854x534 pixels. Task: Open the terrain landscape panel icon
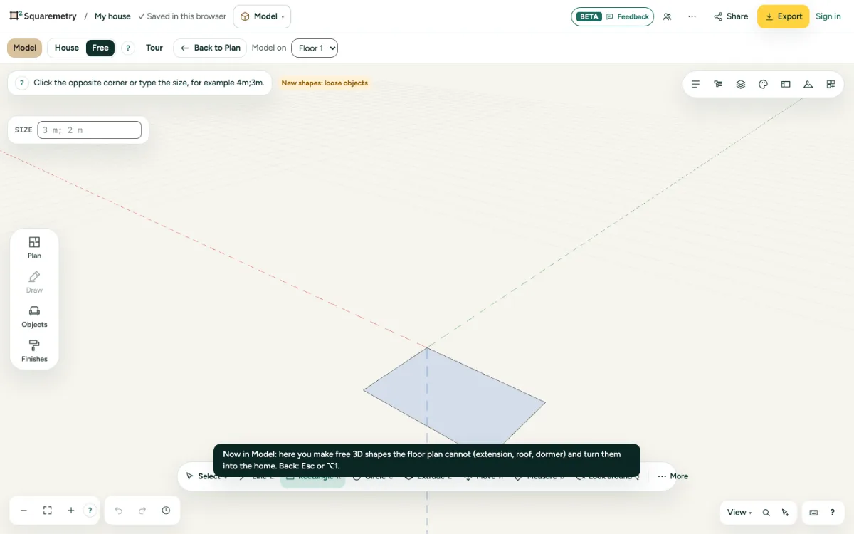point(808,84)
